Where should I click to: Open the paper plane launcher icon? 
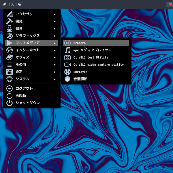(4, 4)
